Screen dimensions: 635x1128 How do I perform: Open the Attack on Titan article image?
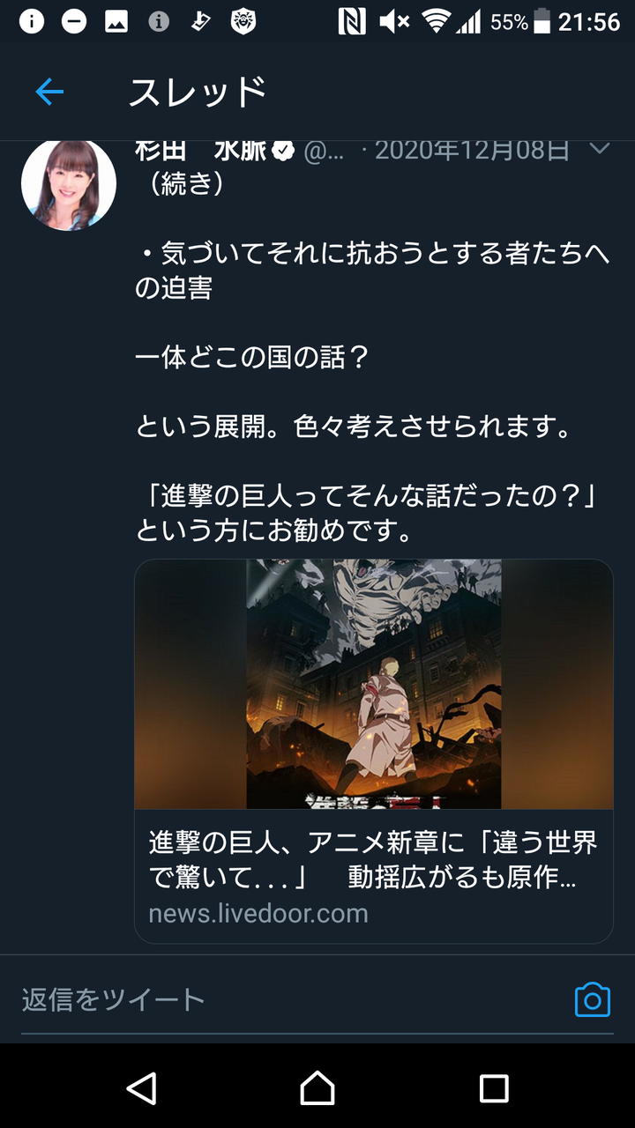(374, 684)
